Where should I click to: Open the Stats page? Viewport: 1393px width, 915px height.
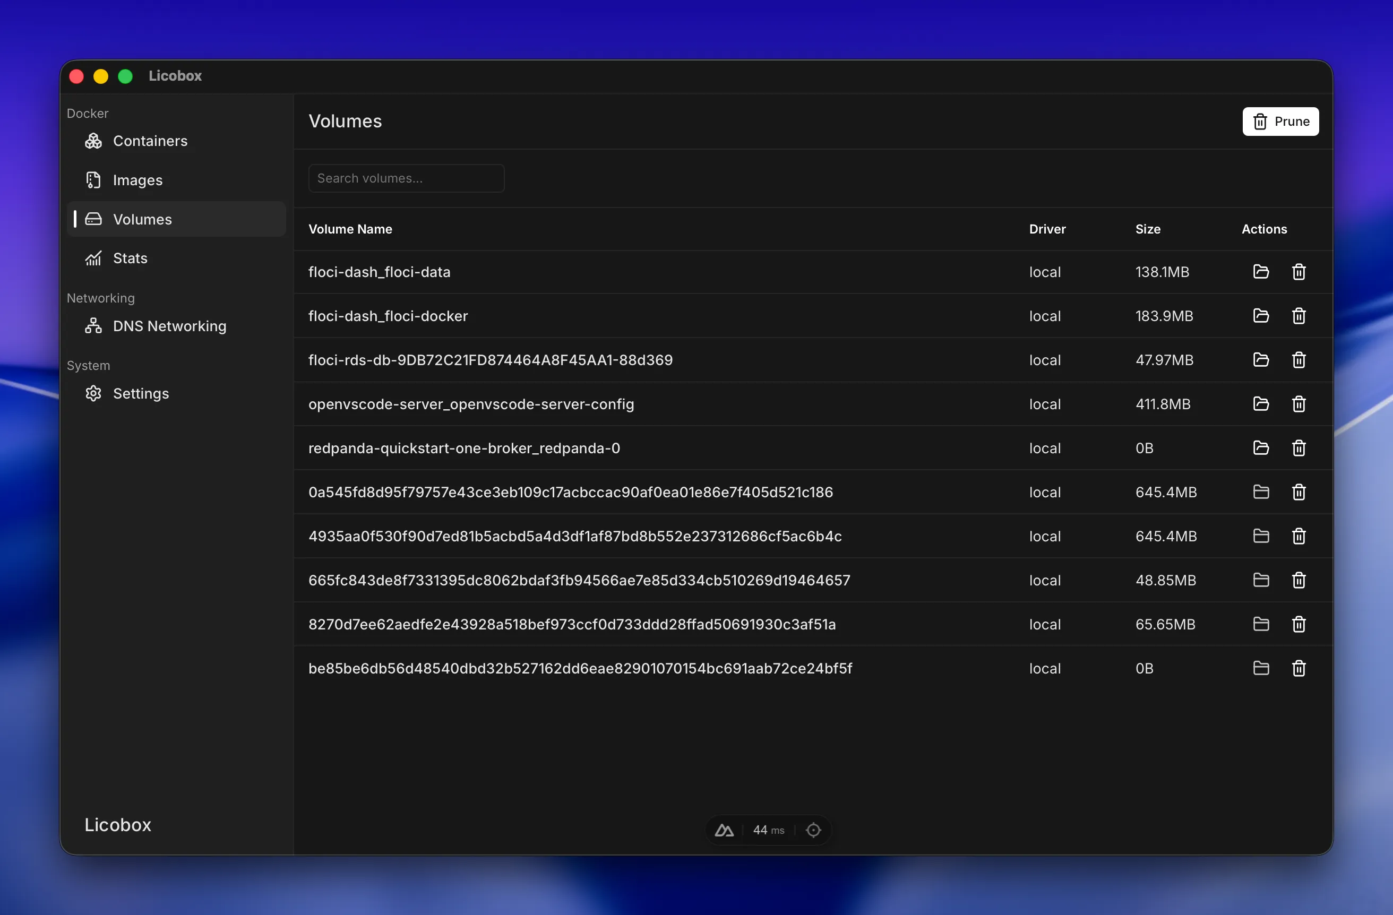pyautogui.click(x=176, y=258)
